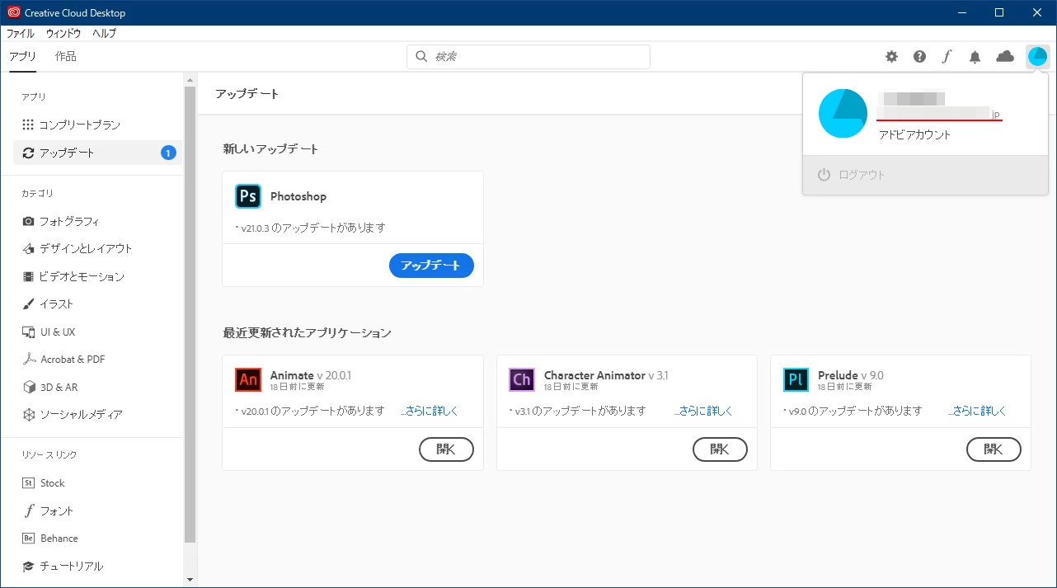Image resolution: width=1057 pixels, height=588 pixels.
Task: Click 開く button for Animate
Action: click(447, 449)
